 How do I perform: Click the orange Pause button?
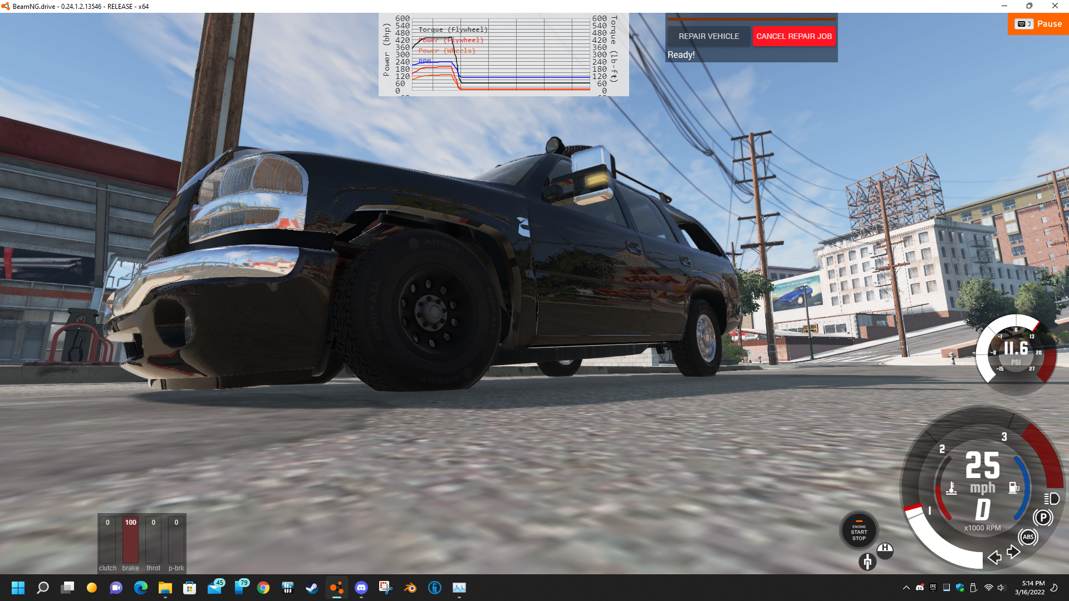click(x=1038, y=24)
